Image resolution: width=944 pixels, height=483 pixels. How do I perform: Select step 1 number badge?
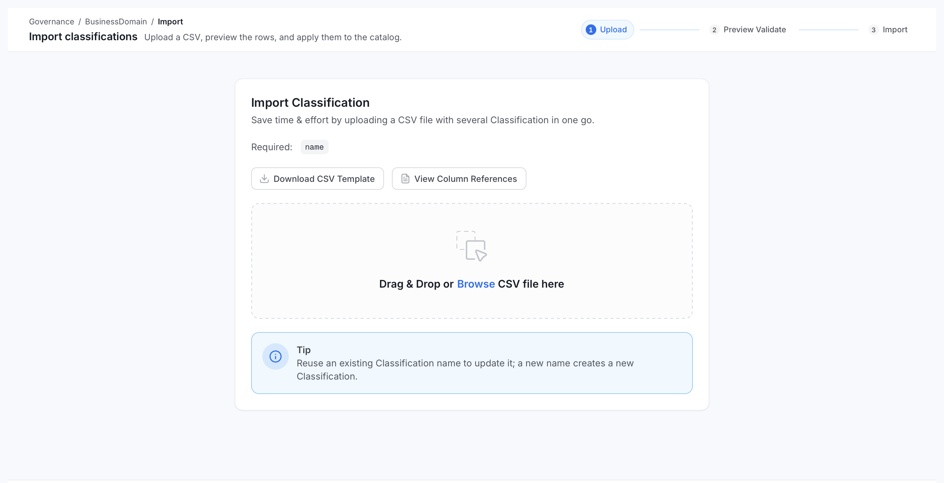click(590, 30)
